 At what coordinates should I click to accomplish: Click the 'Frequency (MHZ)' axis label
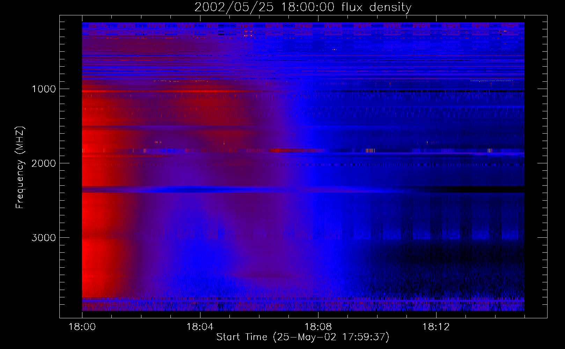[20, 168]
